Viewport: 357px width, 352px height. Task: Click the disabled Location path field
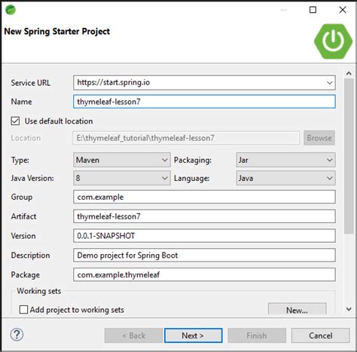(x=186, y=138)
